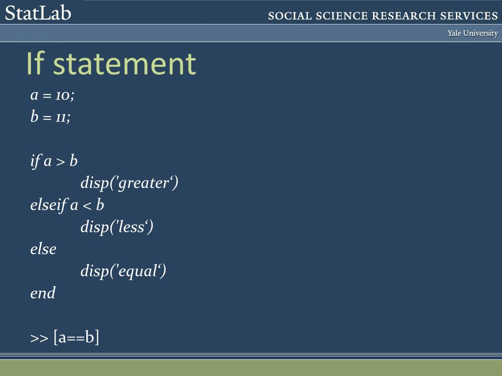This screenshot has height=376, width=502.
Task: Click the line 'a = 10;'
Action: click(52, 95)
